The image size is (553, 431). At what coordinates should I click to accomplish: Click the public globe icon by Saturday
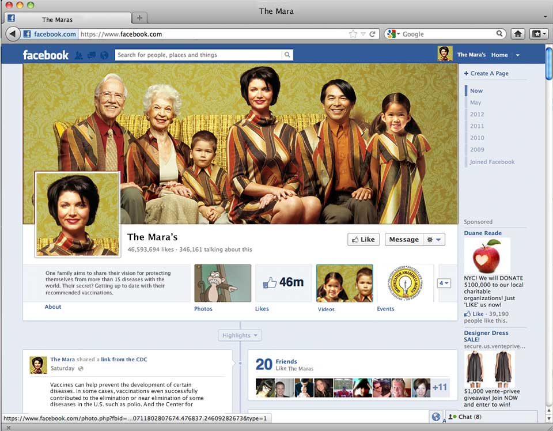81,369
